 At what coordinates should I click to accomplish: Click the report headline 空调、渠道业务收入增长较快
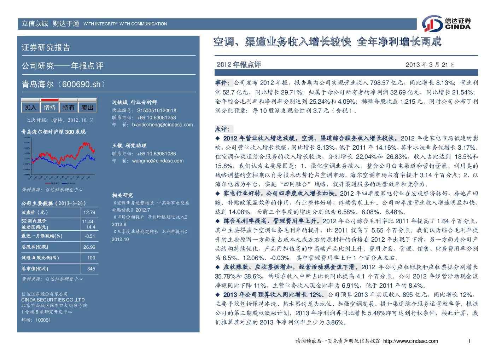click(x=282, y=42)
